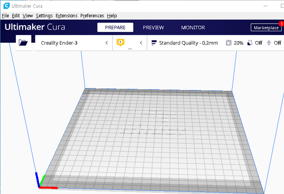Switch to the MONITOR stage
The width and height of the screenshot is (284, 194).
[193, 28]
